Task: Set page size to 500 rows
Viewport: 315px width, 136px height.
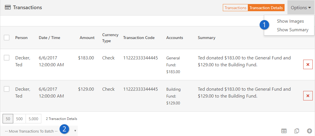Action: 19,119
